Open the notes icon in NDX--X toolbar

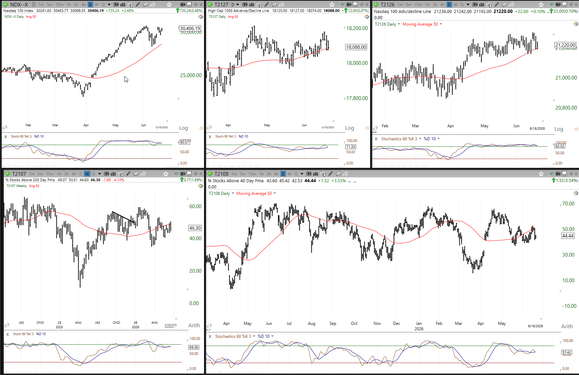coord(145,4)
